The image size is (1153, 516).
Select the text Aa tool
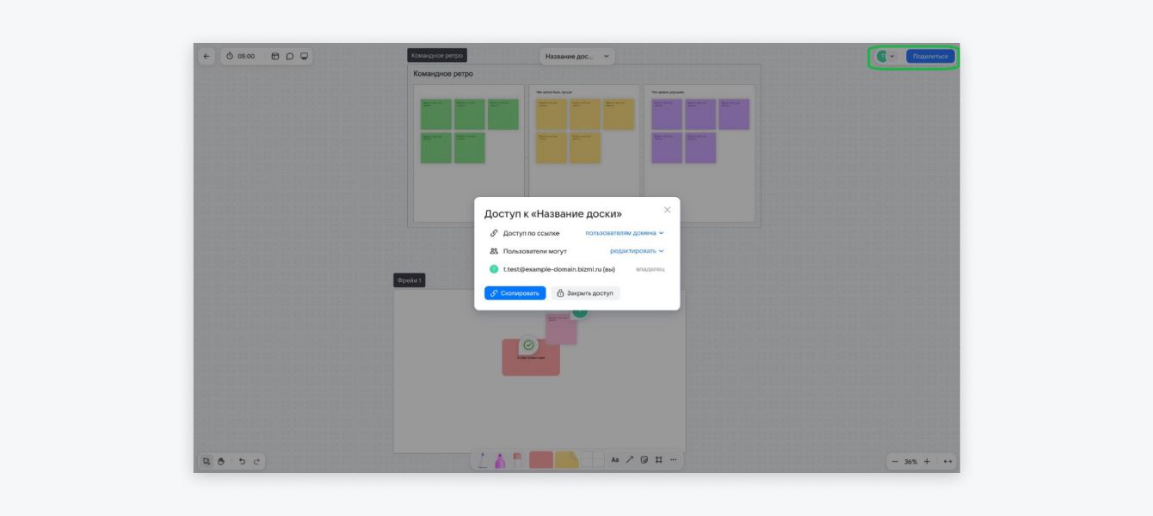[x=615, y=460]
